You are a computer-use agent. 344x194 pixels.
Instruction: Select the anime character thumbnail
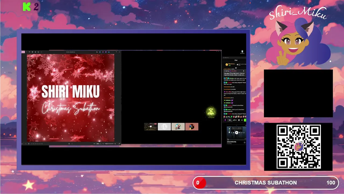178,127
